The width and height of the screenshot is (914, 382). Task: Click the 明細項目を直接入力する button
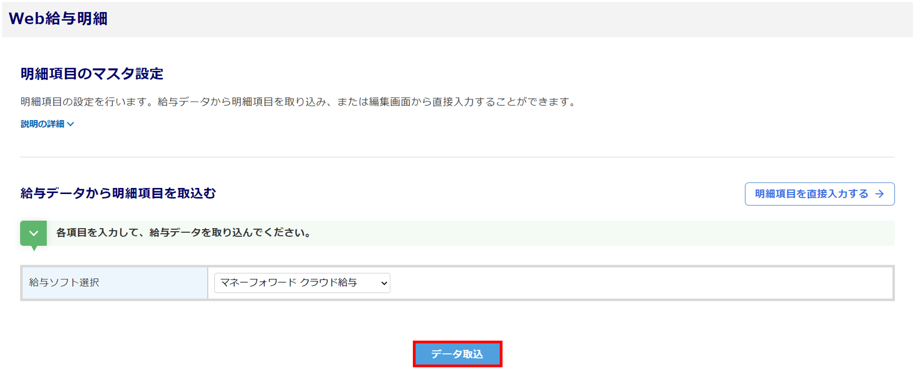point(811,194)
